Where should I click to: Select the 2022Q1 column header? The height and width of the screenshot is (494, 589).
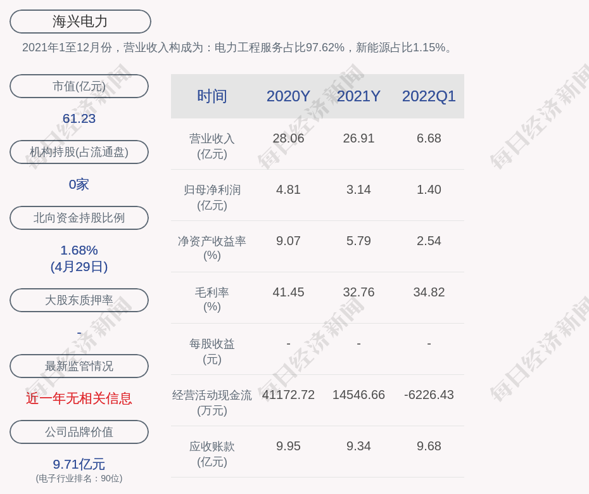tap(429, 96)
